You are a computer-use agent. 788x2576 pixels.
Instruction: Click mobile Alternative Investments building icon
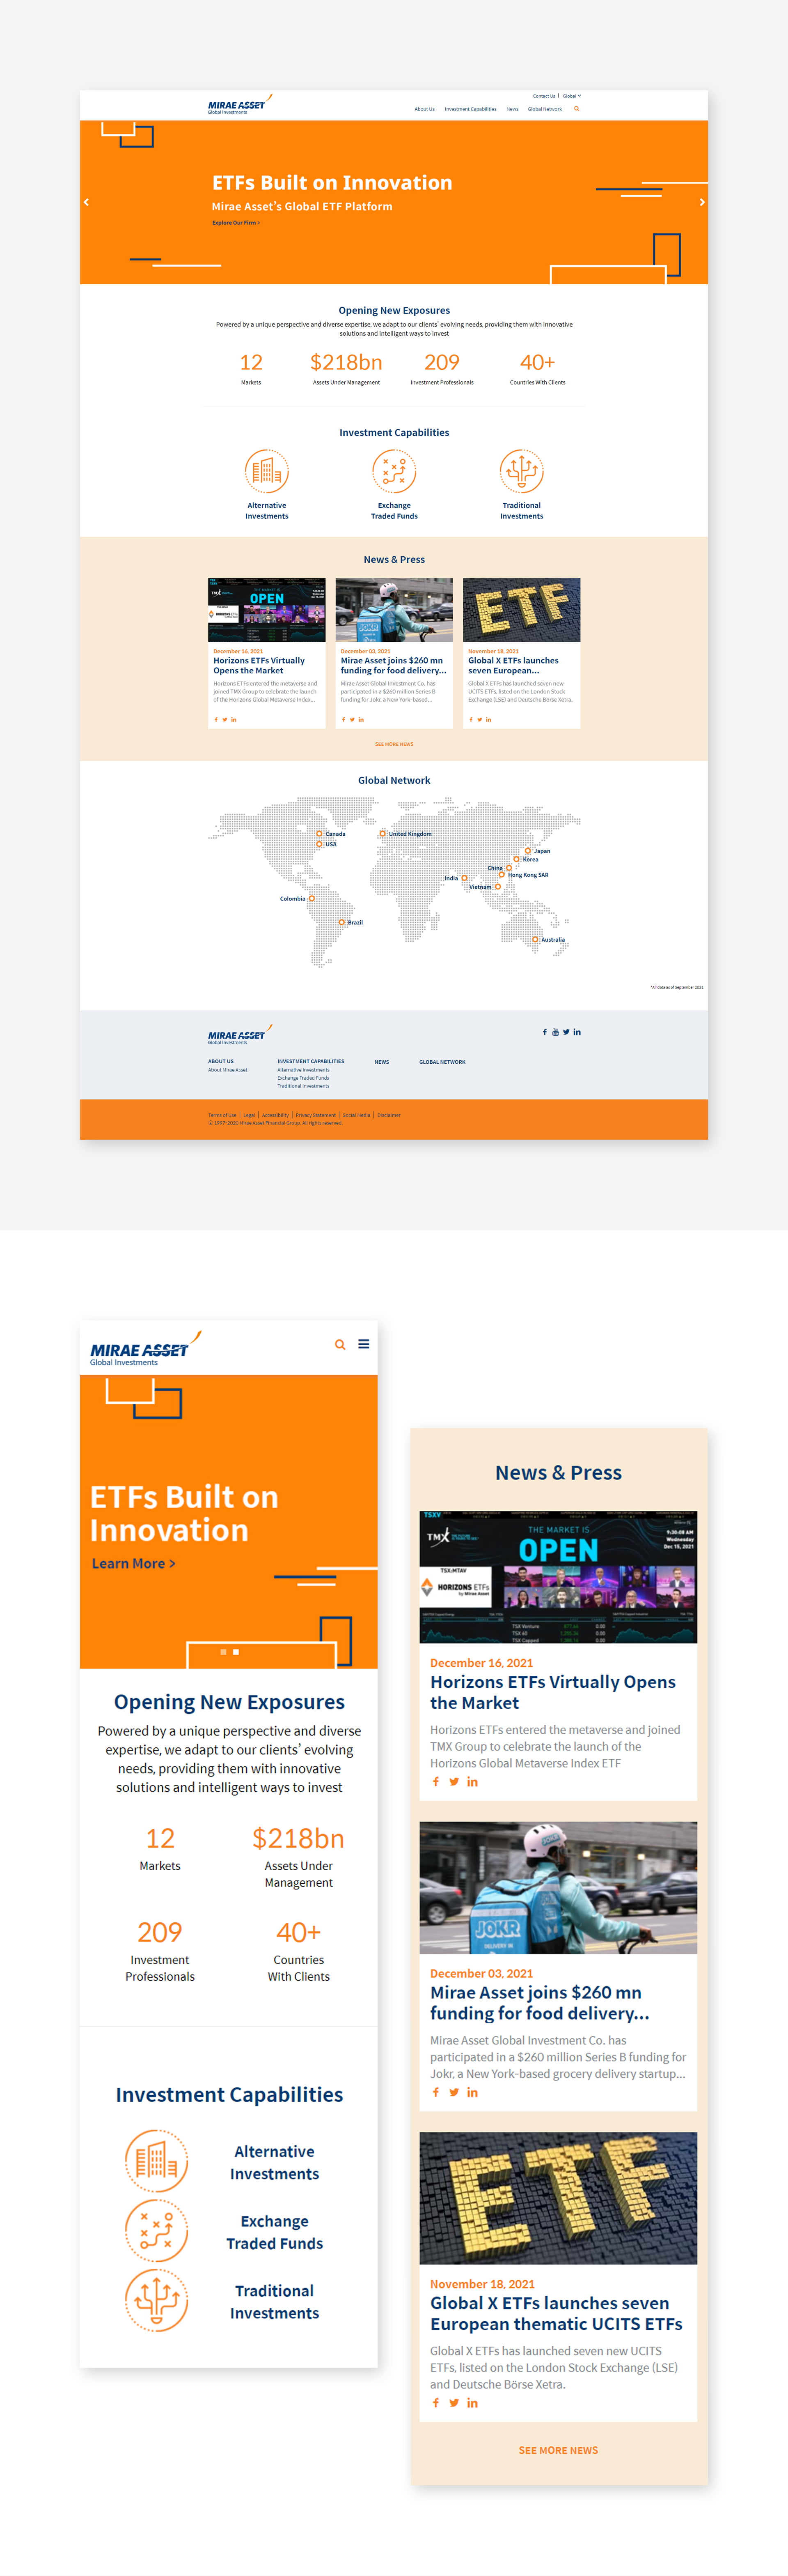tap(156, 2161)
